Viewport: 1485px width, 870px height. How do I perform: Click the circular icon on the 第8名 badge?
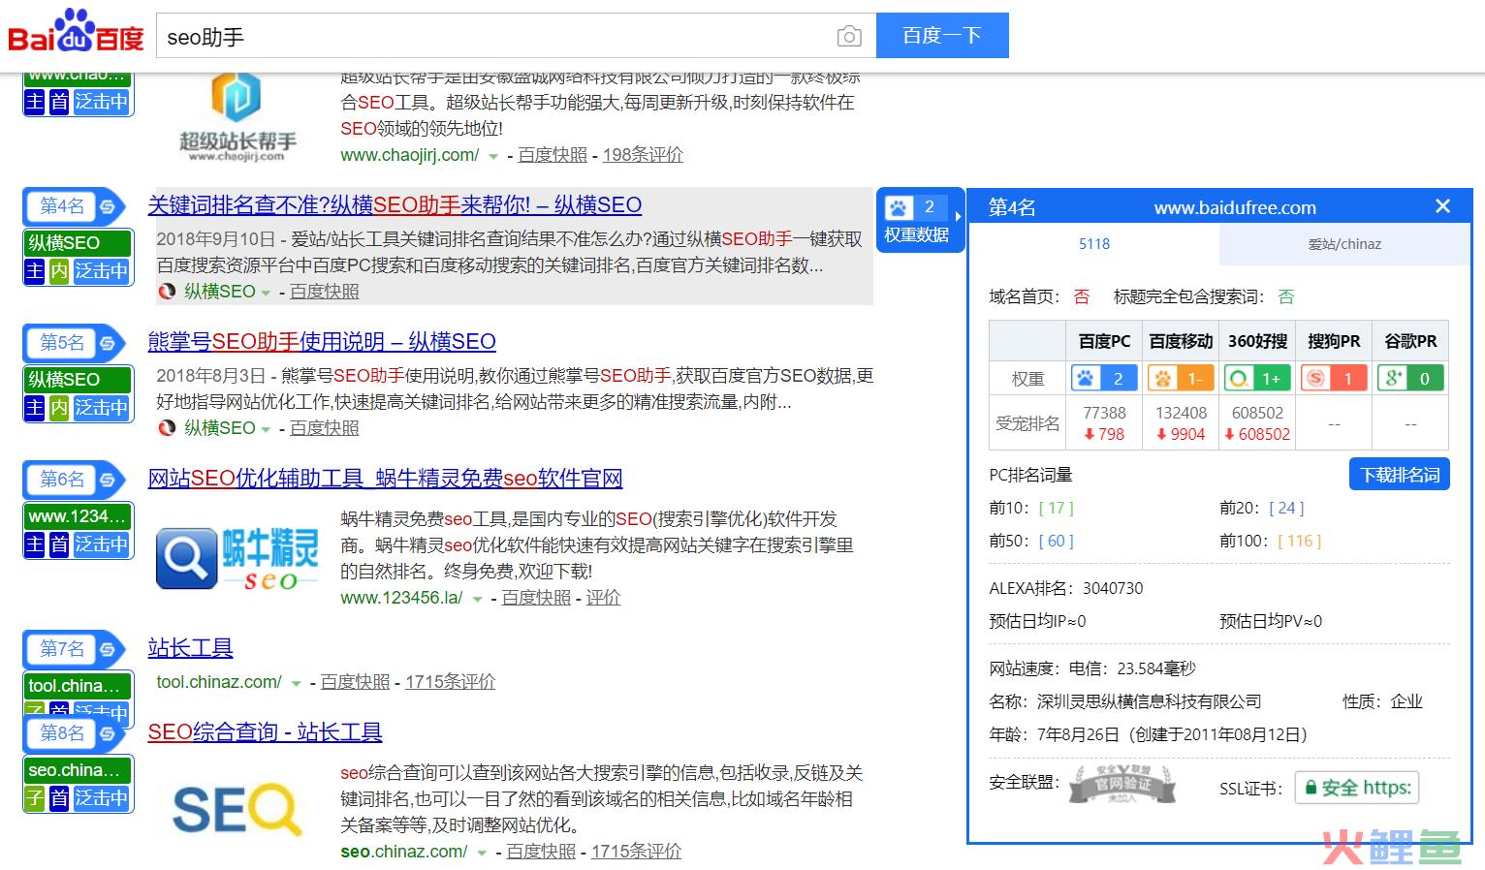pyautogui.click(x=108, y=733)
